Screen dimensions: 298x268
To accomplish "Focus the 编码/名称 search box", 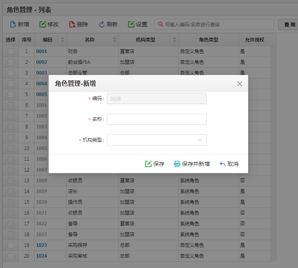I will [214, 24].
